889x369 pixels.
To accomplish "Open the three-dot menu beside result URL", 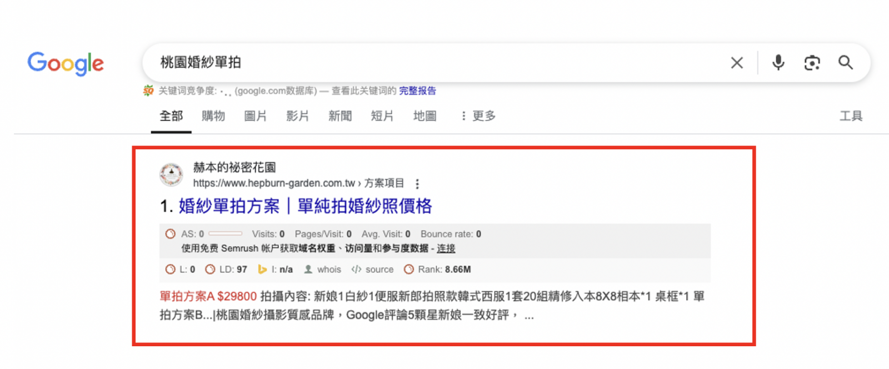I will tap(417, 184).
